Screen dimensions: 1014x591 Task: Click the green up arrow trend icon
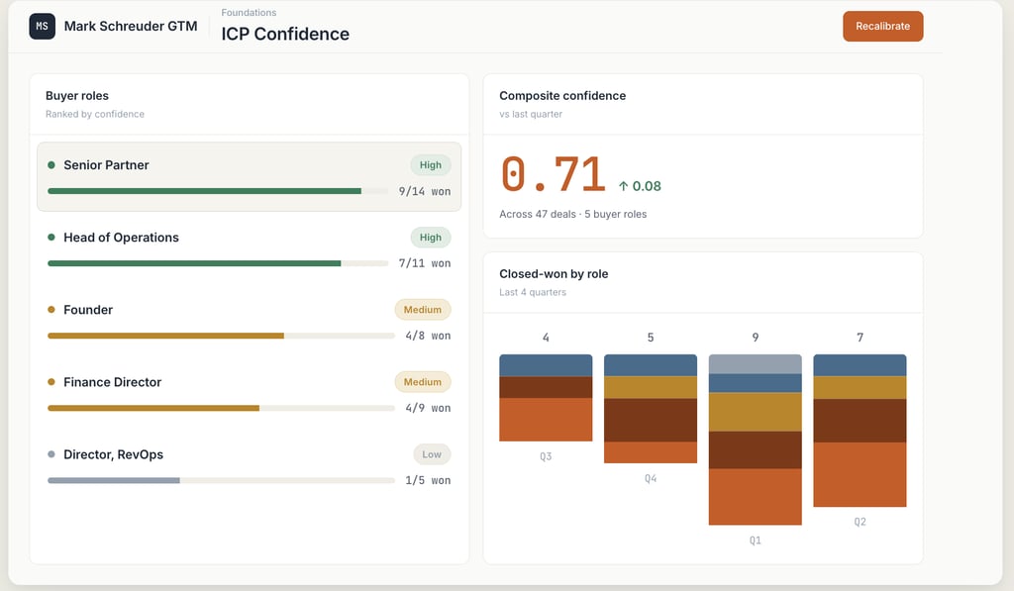[624, 186]
